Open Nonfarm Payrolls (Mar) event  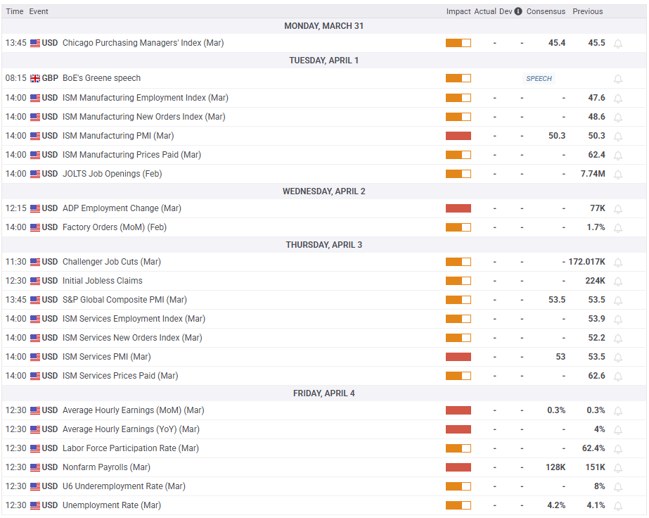tap(106, 467)
